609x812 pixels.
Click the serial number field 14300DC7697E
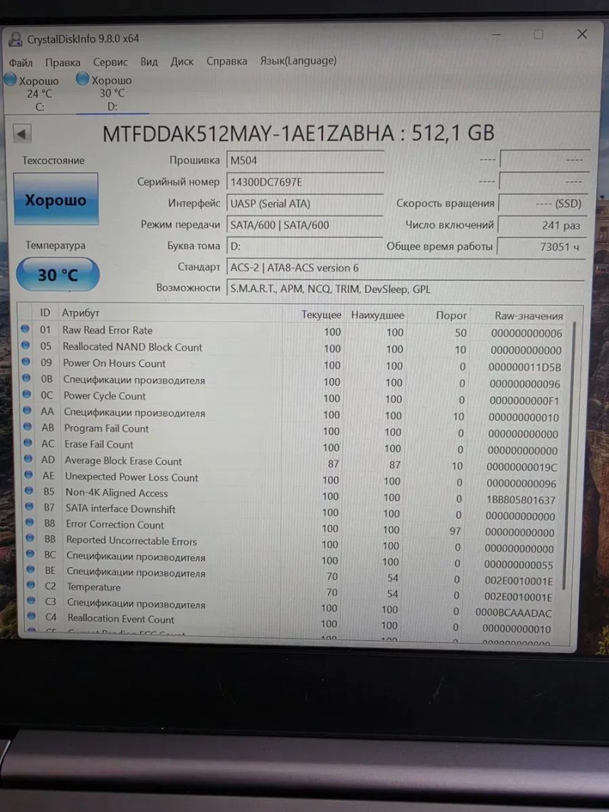pos(304,183)
